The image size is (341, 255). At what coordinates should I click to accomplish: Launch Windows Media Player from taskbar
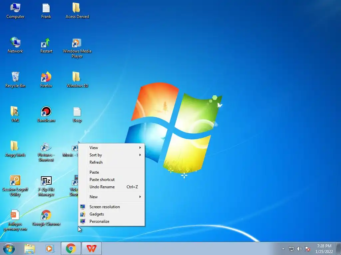click(49, 248)
